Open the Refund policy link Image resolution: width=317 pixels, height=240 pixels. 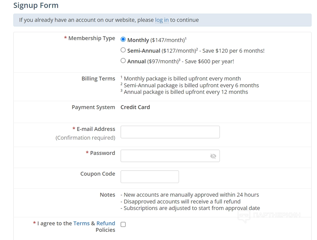coord(106,223)
